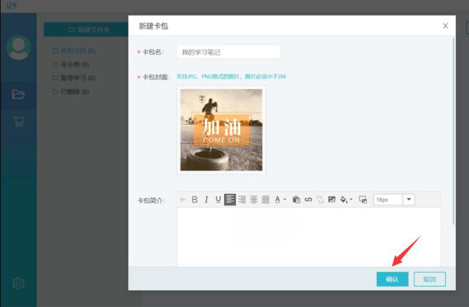The height and width of the screenshot is (307, 469).
Task: Click the 卡包名 name input field
Action: [228, 52]
